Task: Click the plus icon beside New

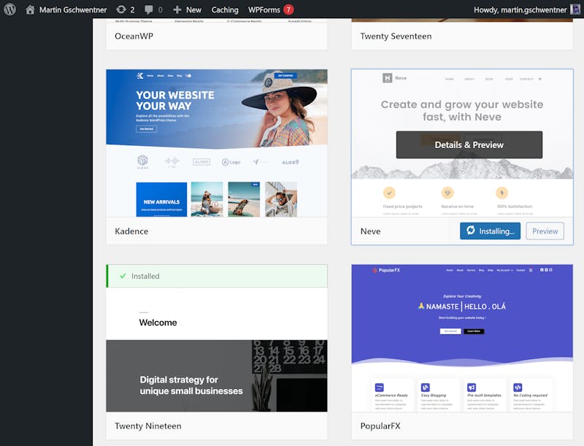Action: tap(177, 9)
